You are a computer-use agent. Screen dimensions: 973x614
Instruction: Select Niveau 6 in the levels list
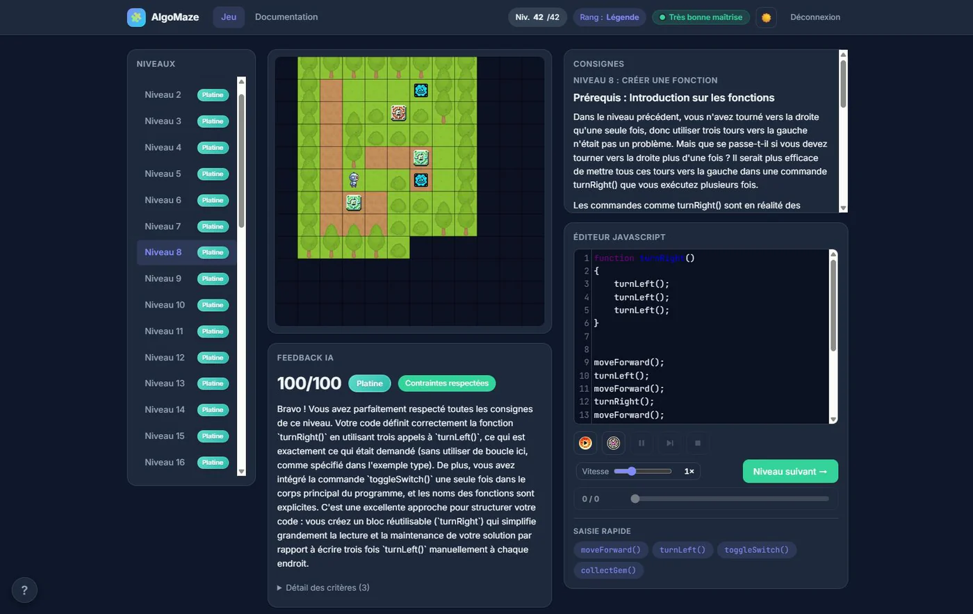point(186,200)
